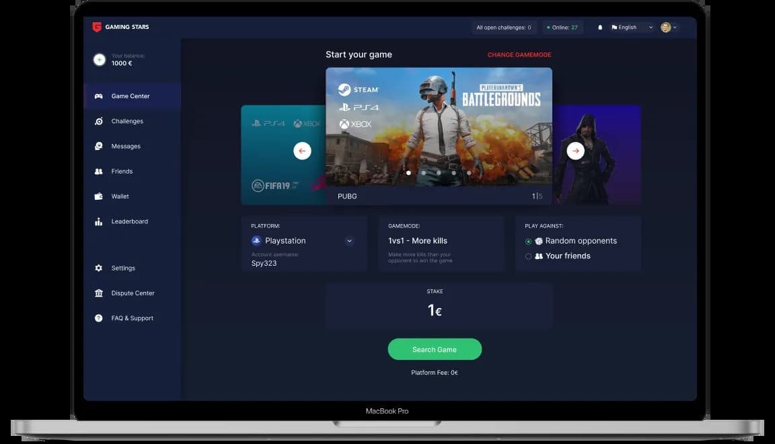Click the people icon beside Your friends
The image size is (775, 444).
539,256
